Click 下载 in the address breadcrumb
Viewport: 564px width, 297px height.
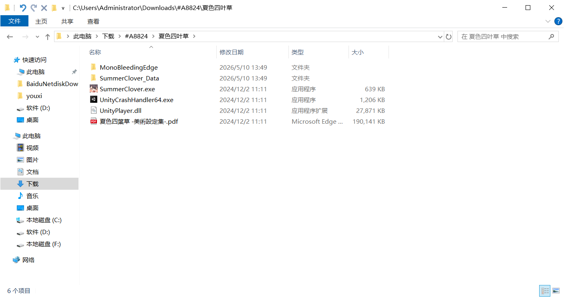pos(108,36)
